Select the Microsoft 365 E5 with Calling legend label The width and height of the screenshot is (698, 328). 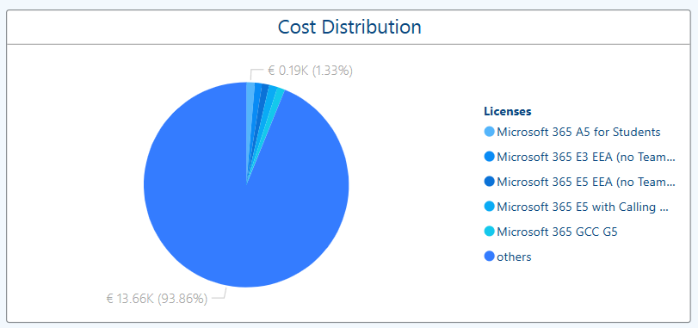click(x=583, y=207)
